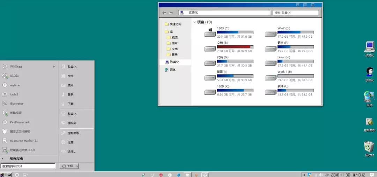This screenshot has height=177, width=377.
Task: Click the Recycle Bin desktop icon
Action: [369, 147]
